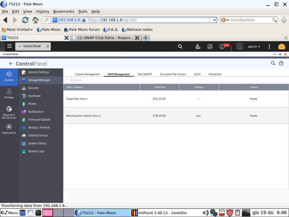Click the Control Panel help question icon

(x=281, y=63)
